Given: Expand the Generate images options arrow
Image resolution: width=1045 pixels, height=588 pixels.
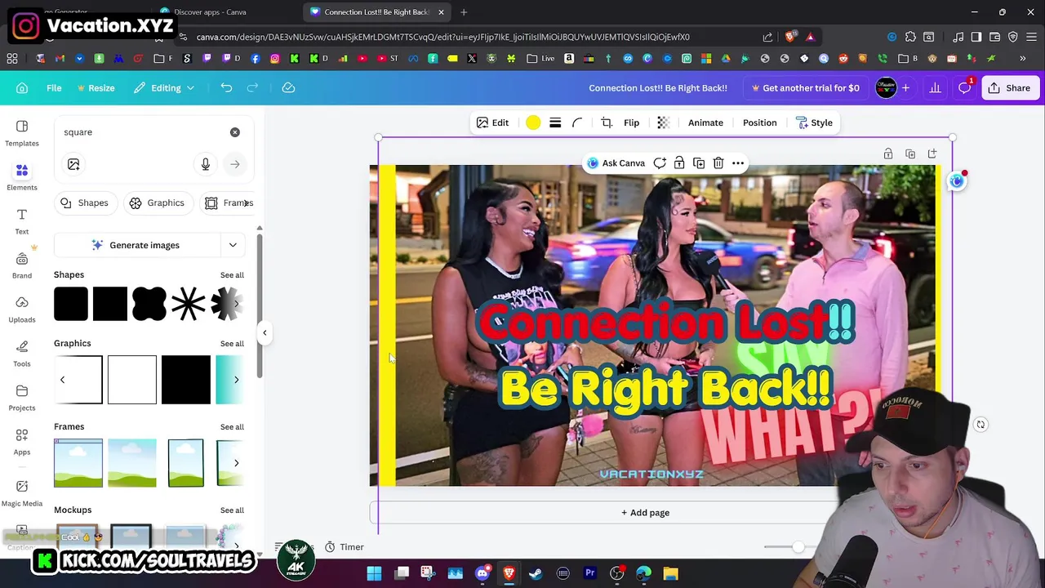Looking at the screenshot, I should (x=233, y=245).
